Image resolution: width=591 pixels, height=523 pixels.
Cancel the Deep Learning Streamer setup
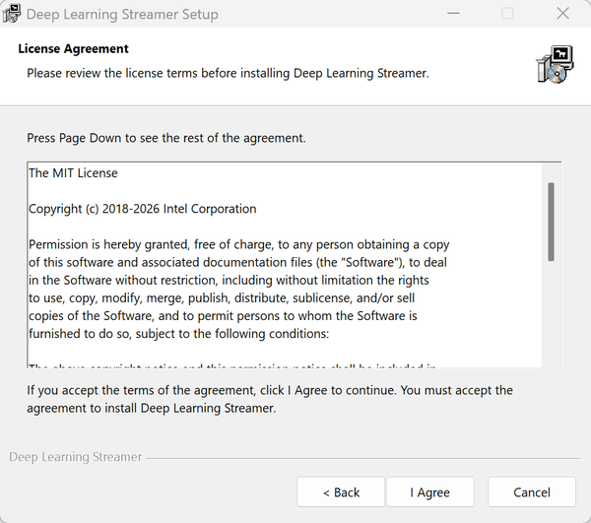[532, 492]
